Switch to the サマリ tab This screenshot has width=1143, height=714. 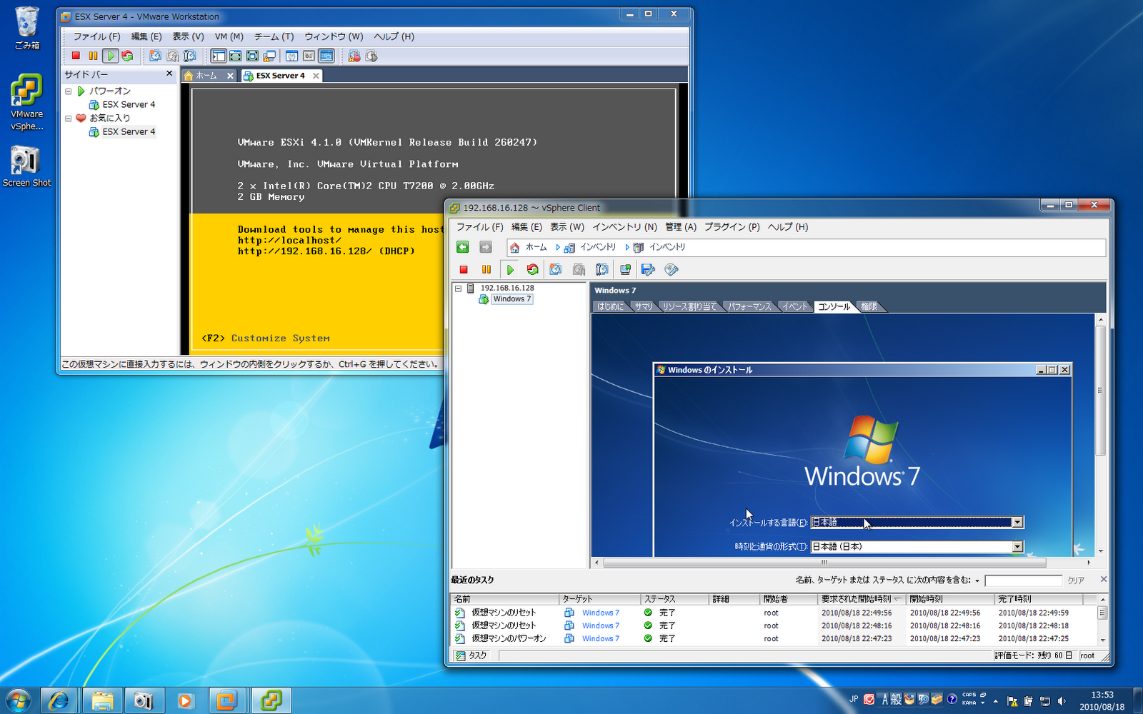tap(644, 306)
